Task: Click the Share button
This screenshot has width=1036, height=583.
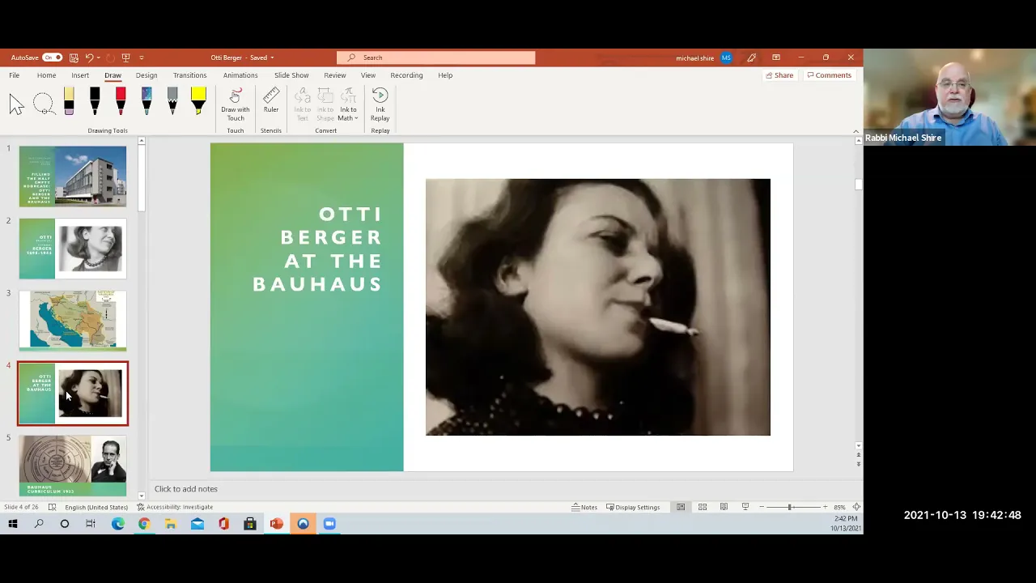Action: [x=779, y=75]
